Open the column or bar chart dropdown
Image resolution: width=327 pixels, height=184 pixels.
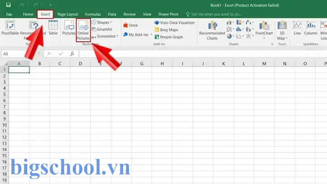[x=230, y=22]
